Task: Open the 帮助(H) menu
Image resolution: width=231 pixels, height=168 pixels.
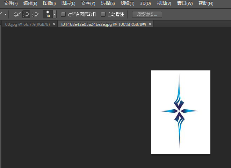Action: 206,3
